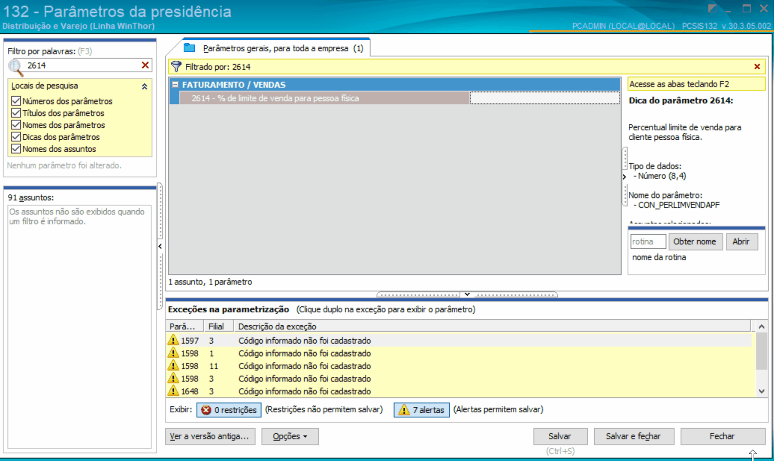774x461 pixels.
Task: Click warning icon of 1598 filial 11 row
Action: (173, 366)
